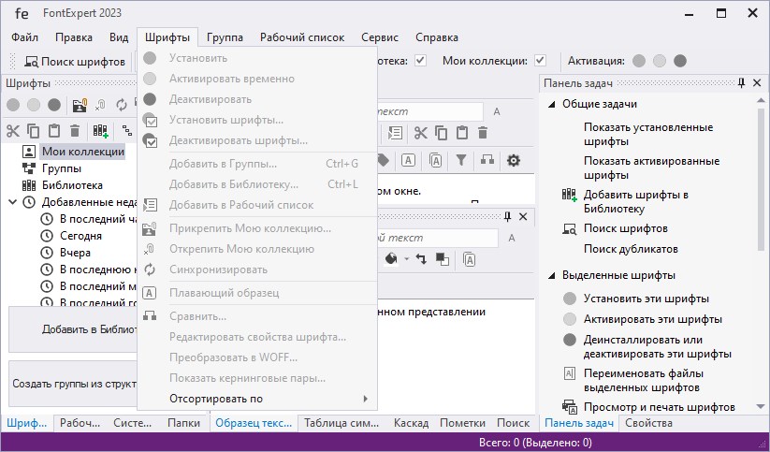Collapse the Выделенные шрифты section
Image resolution: width=770 pixels, height=452 pixels.
[x=552, y=275]
